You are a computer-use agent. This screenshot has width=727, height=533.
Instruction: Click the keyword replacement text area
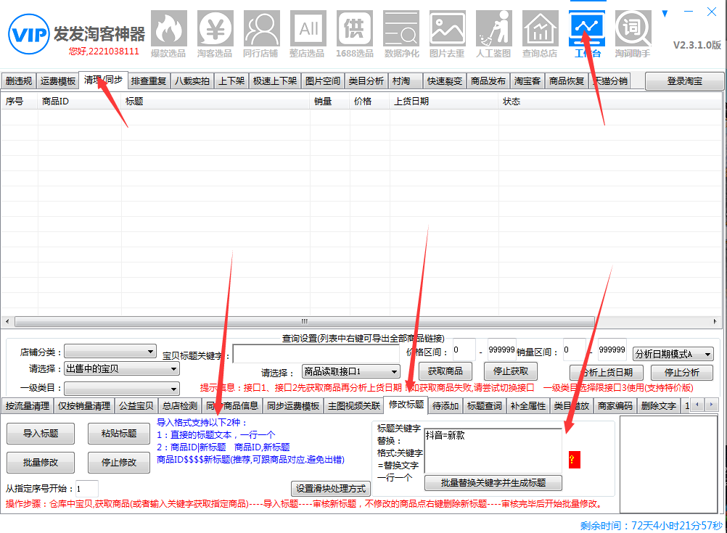tap(493, 450)
